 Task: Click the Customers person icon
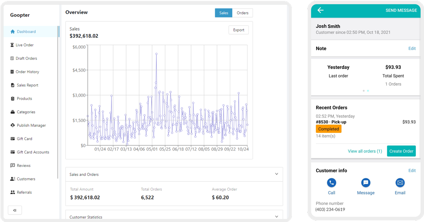coord(12,179)
